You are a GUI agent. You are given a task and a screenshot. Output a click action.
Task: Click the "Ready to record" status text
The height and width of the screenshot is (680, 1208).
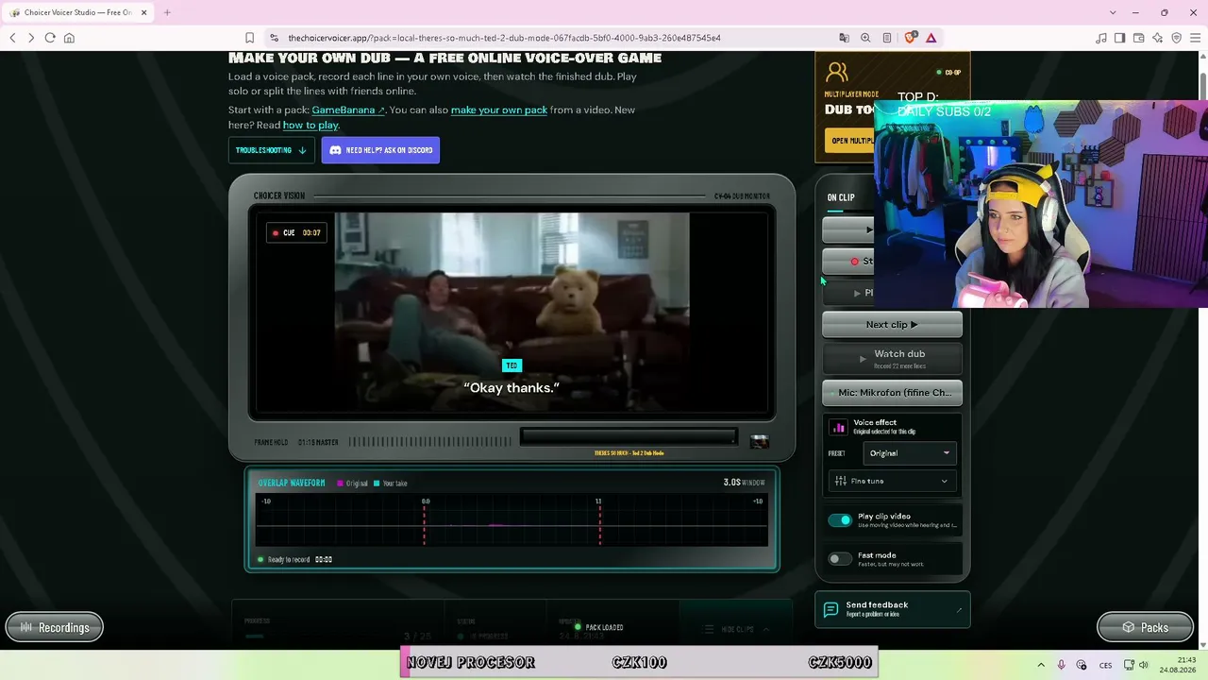(289, 559)
